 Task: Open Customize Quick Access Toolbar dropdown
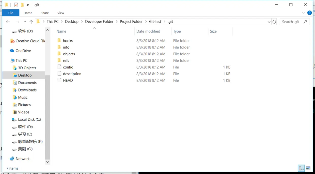click(x=28, y=5)
